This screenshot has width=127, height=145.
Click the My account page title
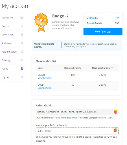click(16, 6)
